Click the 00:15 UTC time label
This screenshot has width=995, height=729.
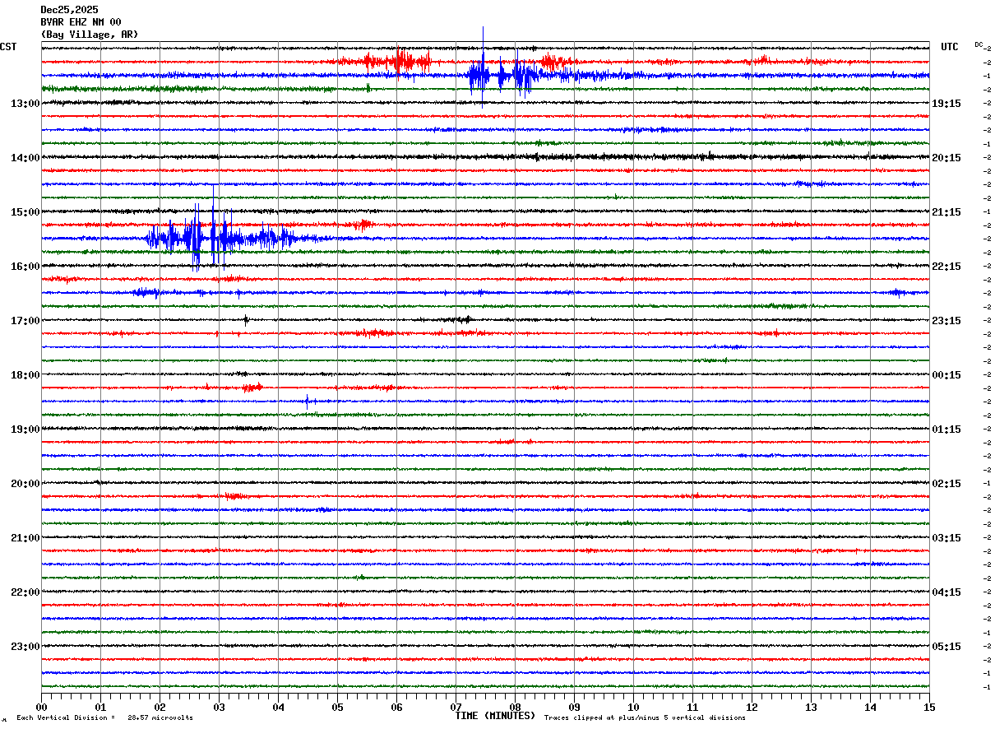point(946,375)
